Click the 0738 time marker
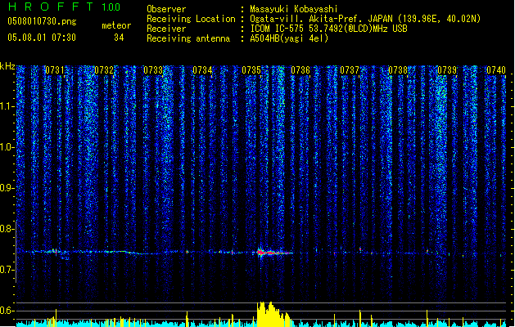The height and width of the screenshot is (327, 515). point(398,70)
